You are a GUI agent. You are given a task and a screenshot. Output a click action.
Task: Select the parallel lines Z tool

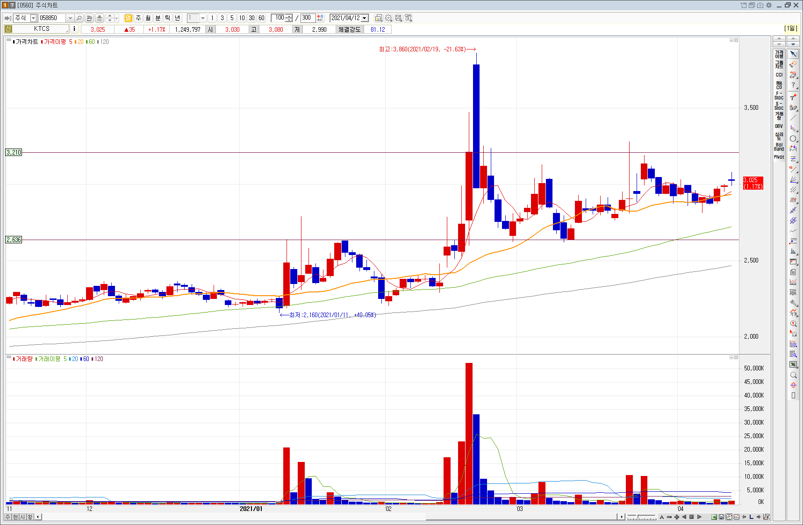click(x=793, y=159)
